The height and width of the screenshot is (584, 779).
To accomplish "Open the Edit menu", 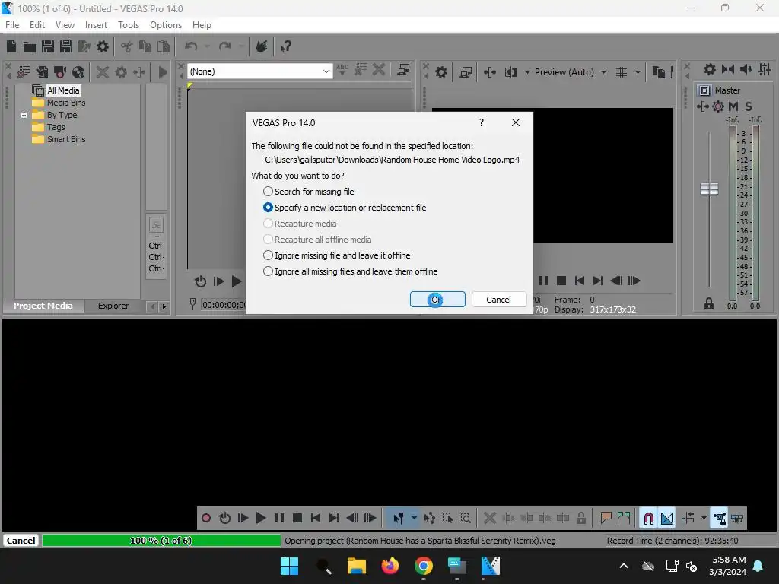I will click(x=37, y=25).
